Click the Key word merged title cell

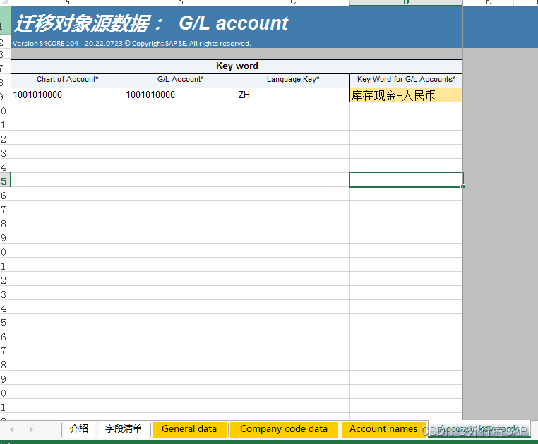tap(237, 66)
